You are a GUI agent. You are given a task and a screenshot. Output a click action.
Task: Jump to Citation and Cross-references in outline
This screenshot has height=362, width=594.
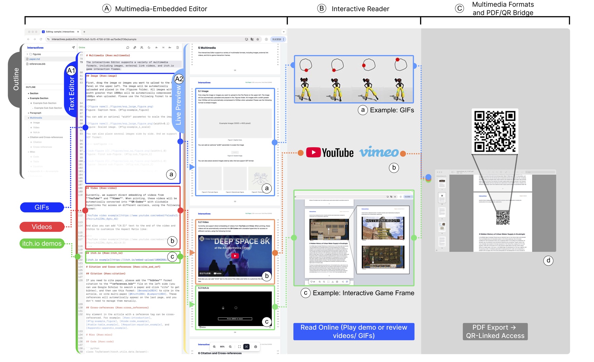46,137
